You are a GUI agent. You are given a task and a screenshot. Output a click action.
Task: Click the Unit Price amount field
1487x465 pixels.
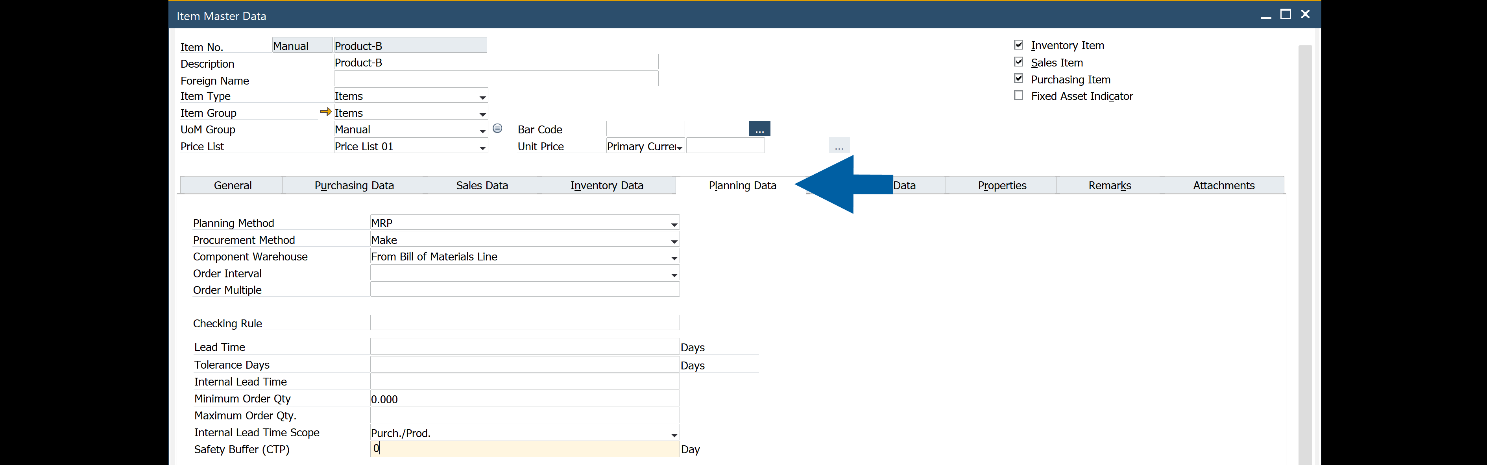(726, 146)
